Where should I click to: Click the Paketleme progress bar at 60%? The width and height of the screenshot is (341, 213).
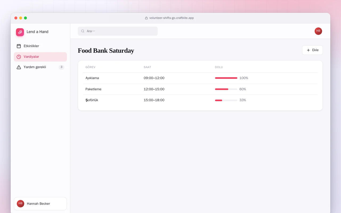pyautogui.click(x=226, y=89)
